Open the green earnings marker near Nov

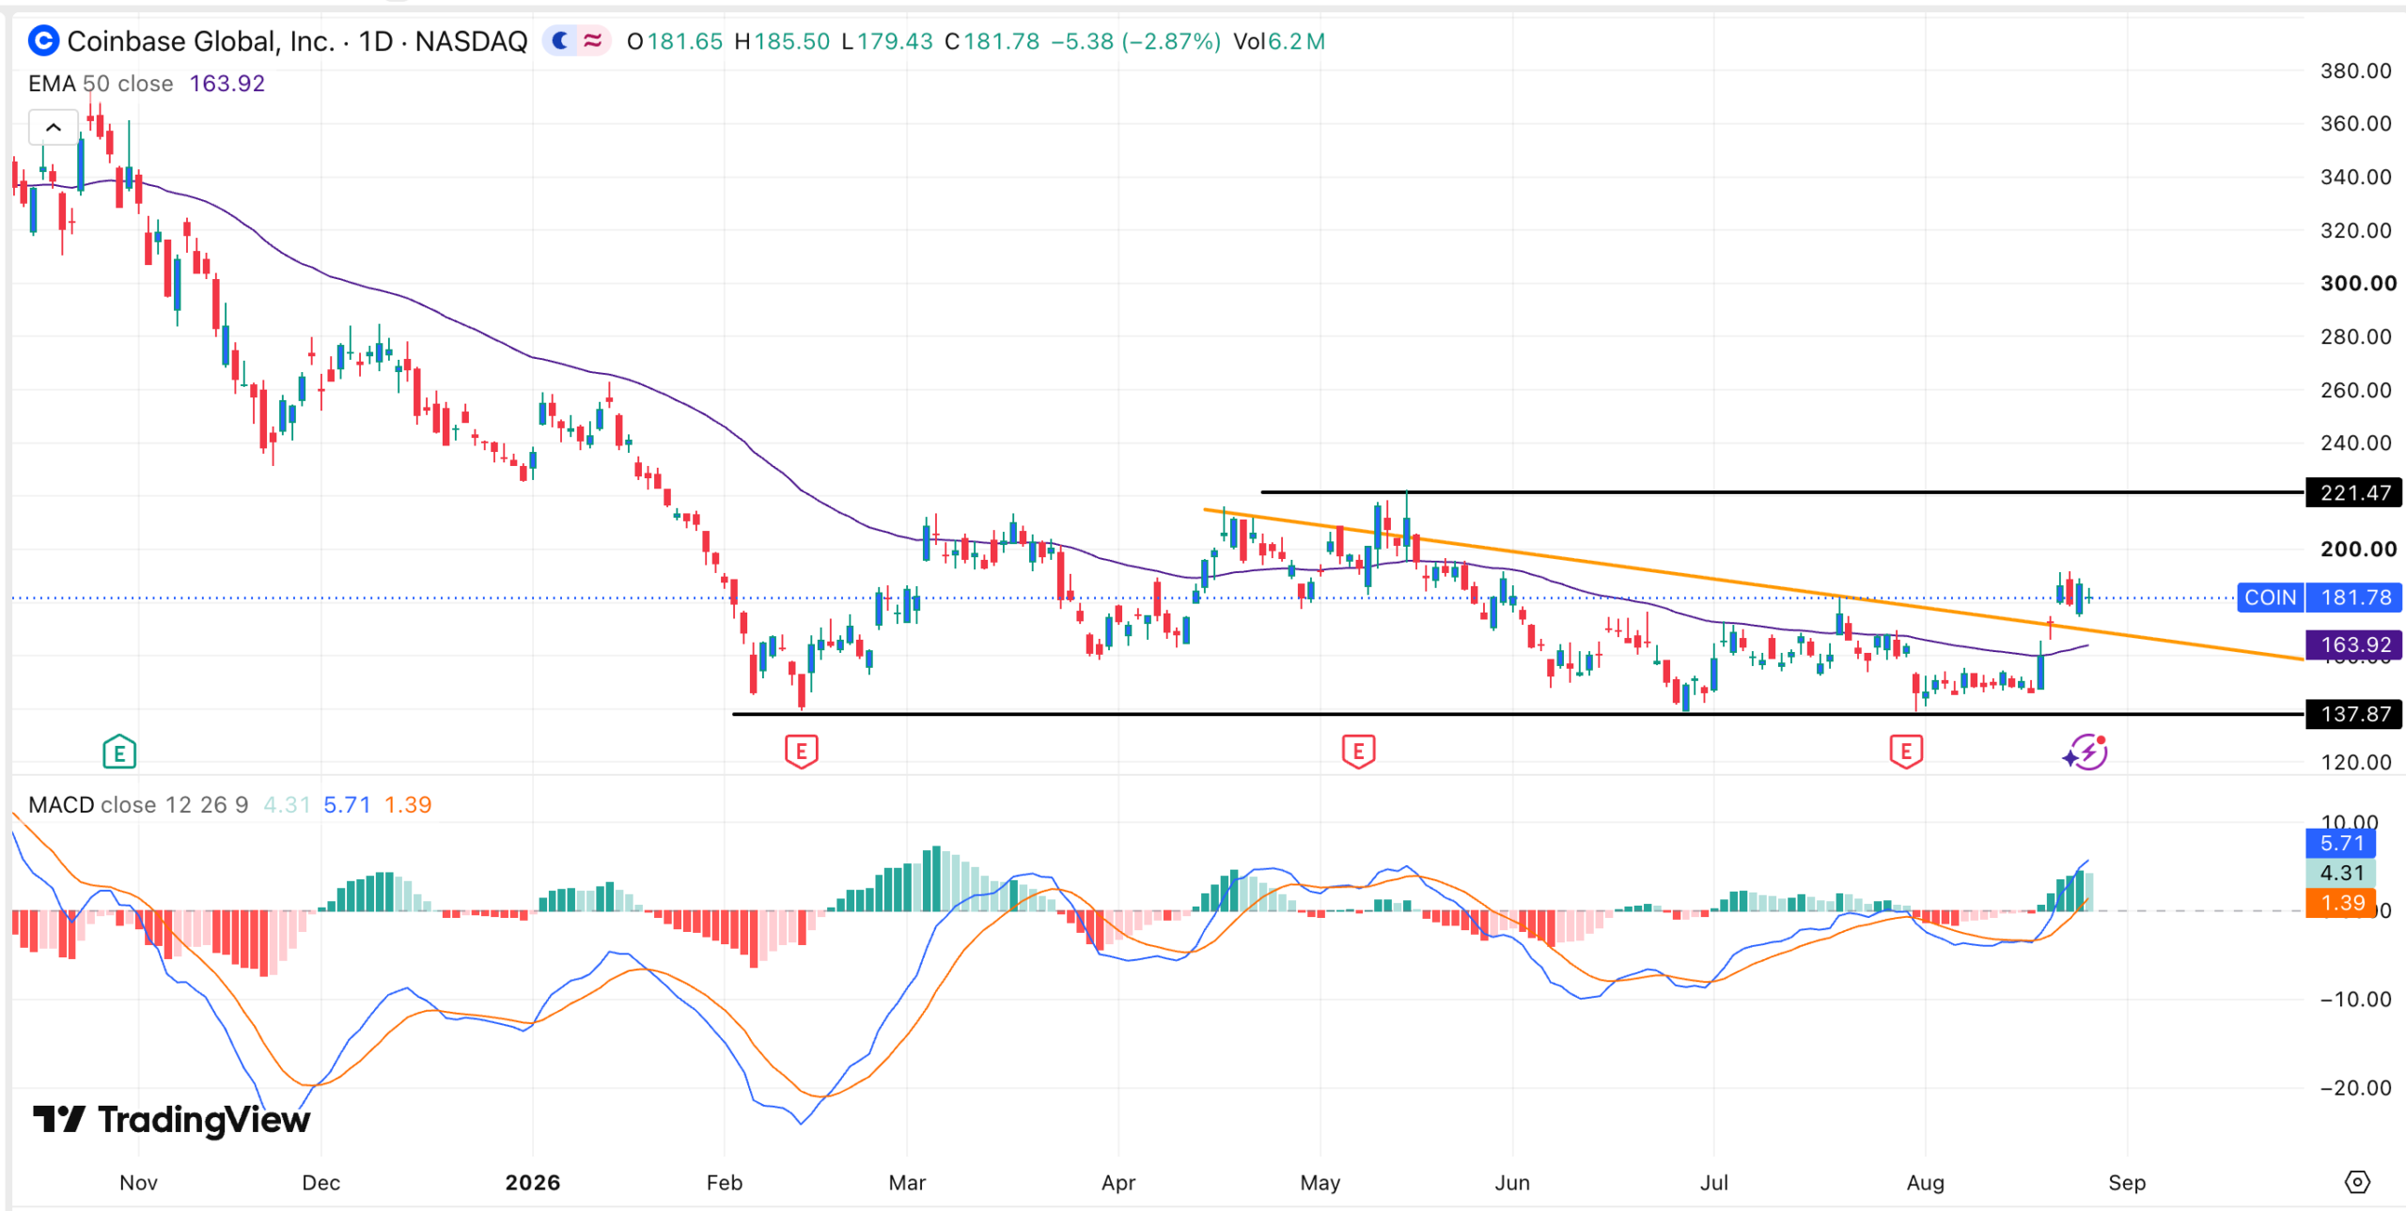[x=119, y=752]
